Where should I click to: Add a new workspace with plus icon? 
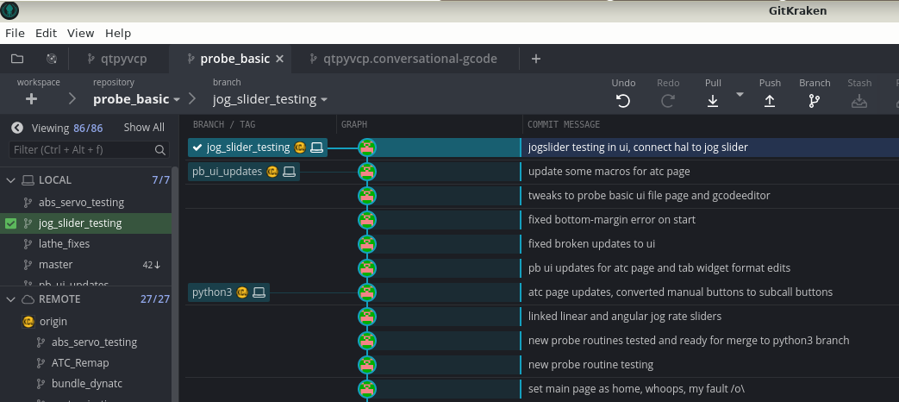[x=32, y=99]
